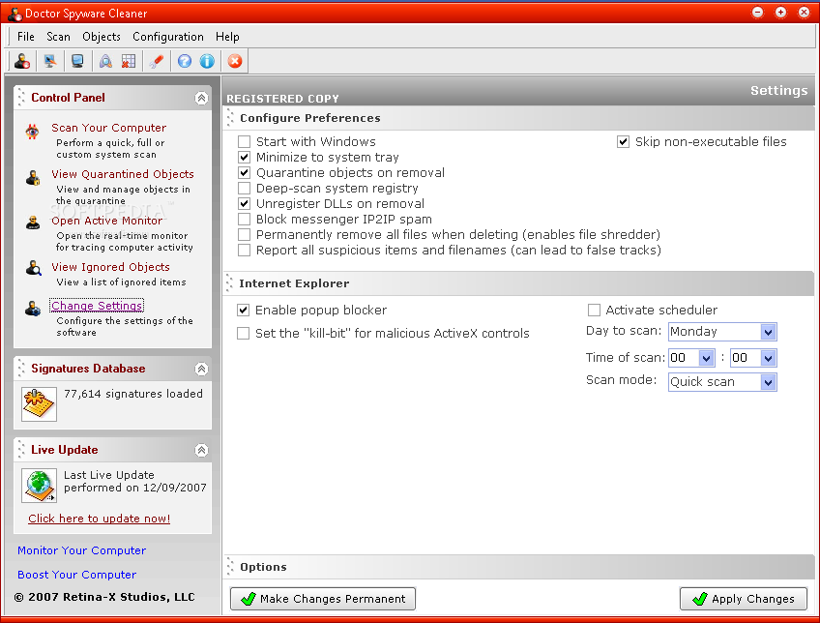This screenshot has height=623, width=820.
Task: Collapse the Live Update section
Action: pyautogui.click(x=201, y=450)
